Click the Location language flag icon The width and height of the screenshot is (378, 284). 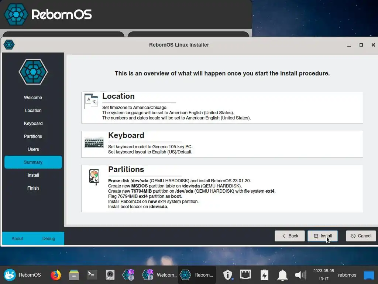[x=92, y=101]
